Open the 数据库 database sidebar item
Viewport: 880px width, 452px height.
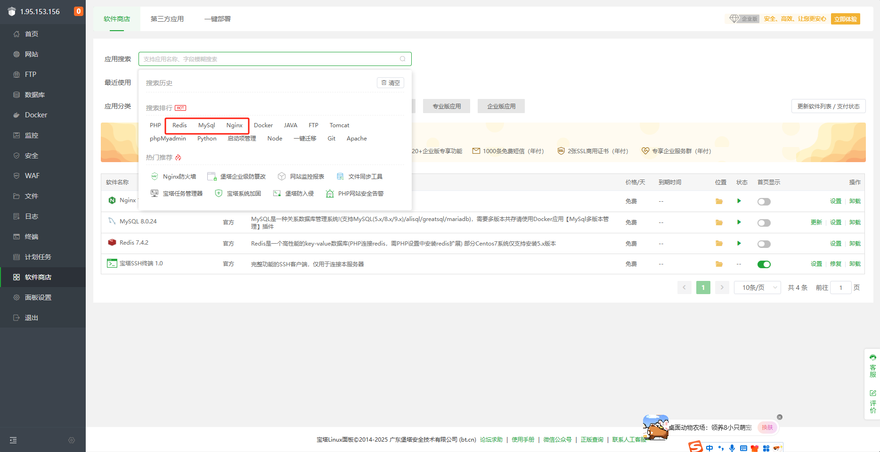(x=42, y=95)
